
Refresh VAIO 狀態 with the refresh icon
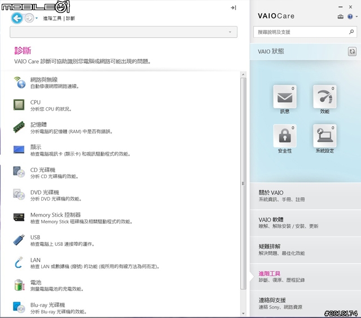pyautogui.click(x=352, y=51)
